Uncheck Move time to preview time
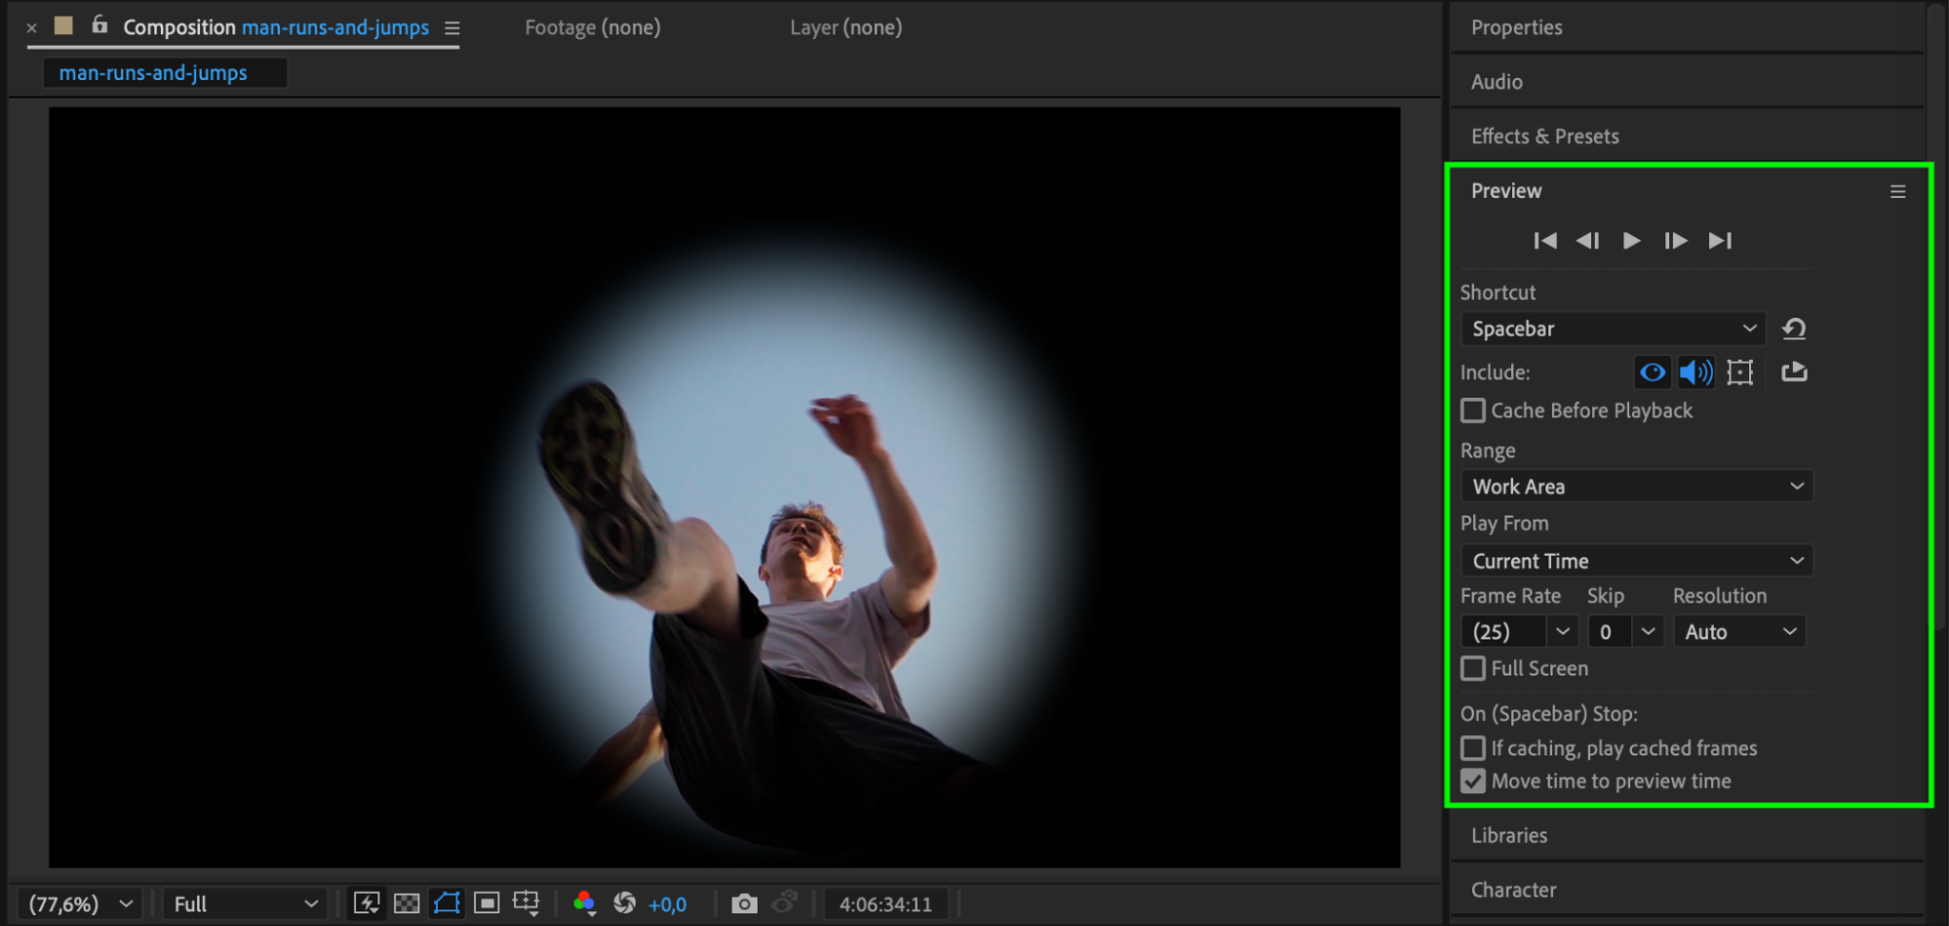 pos(1473,782)
